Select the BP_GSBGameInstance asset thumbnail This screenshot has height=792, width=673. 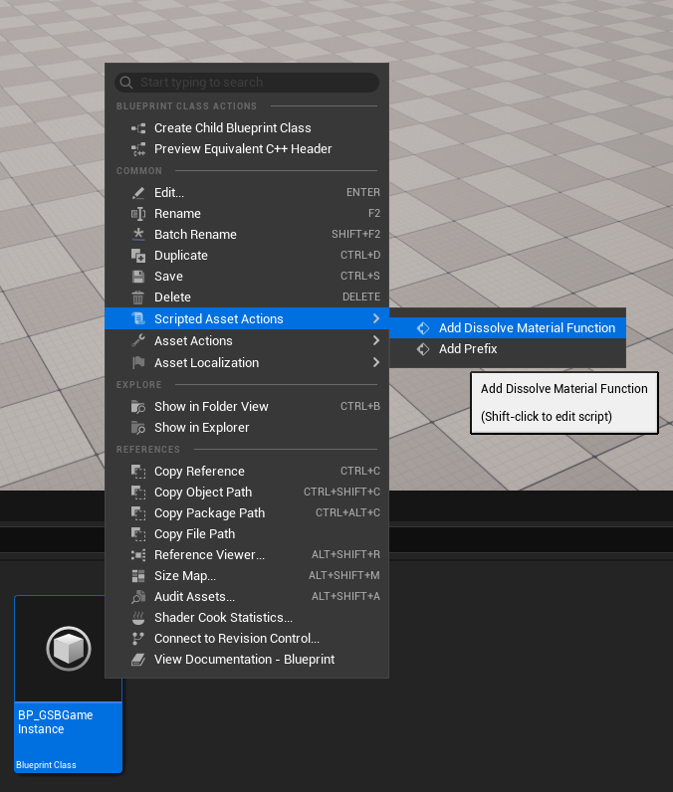point(68,649)
